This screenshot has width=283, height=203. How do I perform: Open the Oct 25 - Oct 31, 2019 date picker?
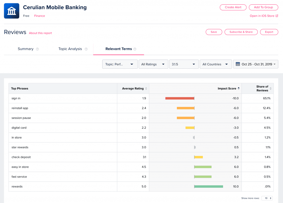coord(256,64)
